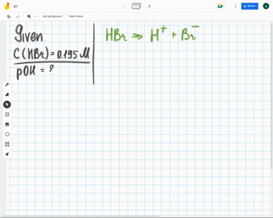Add an image to the frame
This screenshot has width=273, height=218.
(7, 124)
